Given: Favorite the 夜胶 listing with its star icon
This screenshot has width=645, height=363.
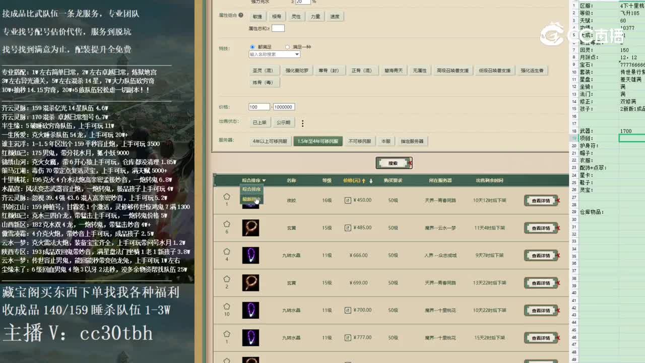Looking at the screenshot, I should (x=227, y=197).
